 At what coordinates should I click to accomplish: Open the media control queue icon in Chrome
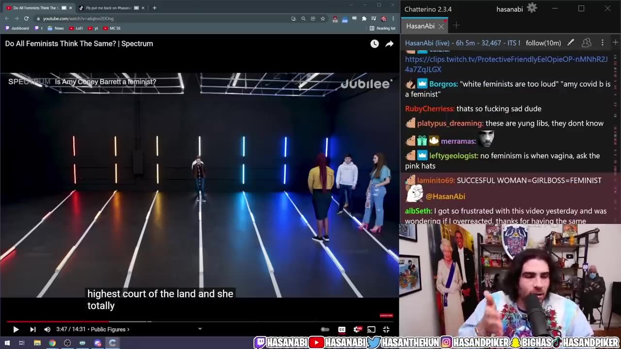pyautogui.click(x=374, y=18)
